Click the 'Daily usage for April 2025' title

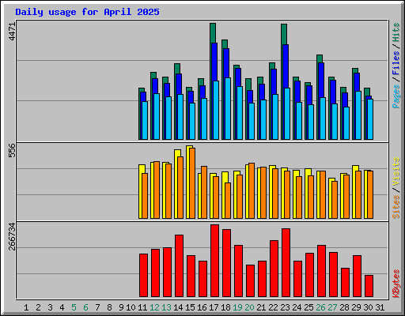87,12
